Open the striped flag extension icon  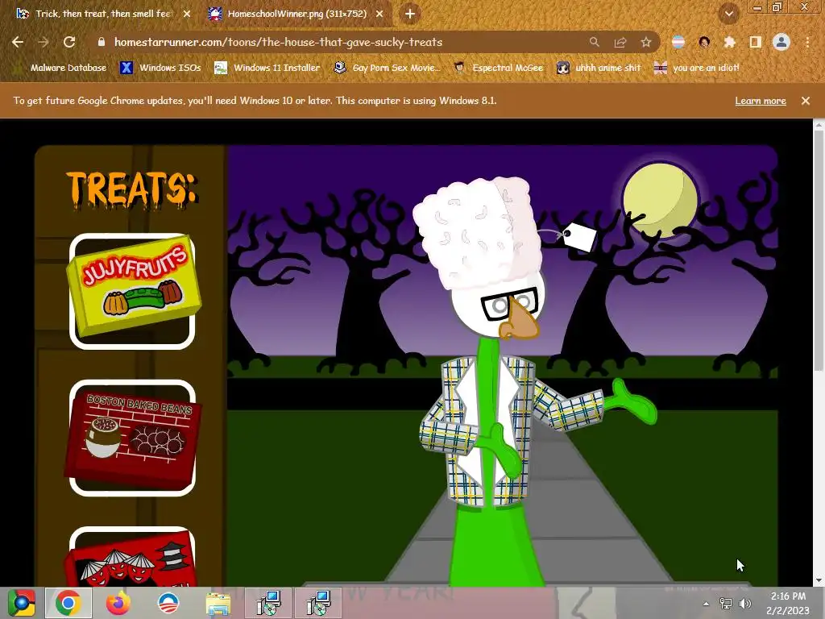click(x=678, y=42)
